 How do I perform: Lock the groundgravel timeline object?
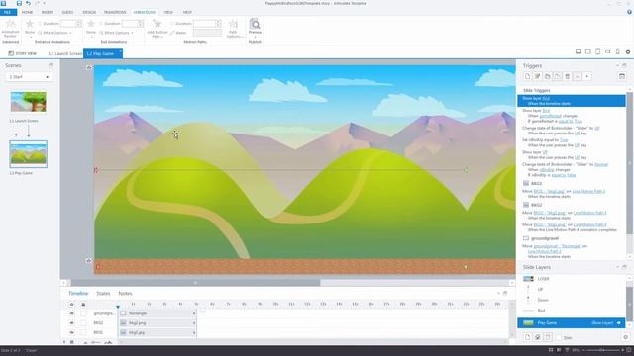click(83, 313)
